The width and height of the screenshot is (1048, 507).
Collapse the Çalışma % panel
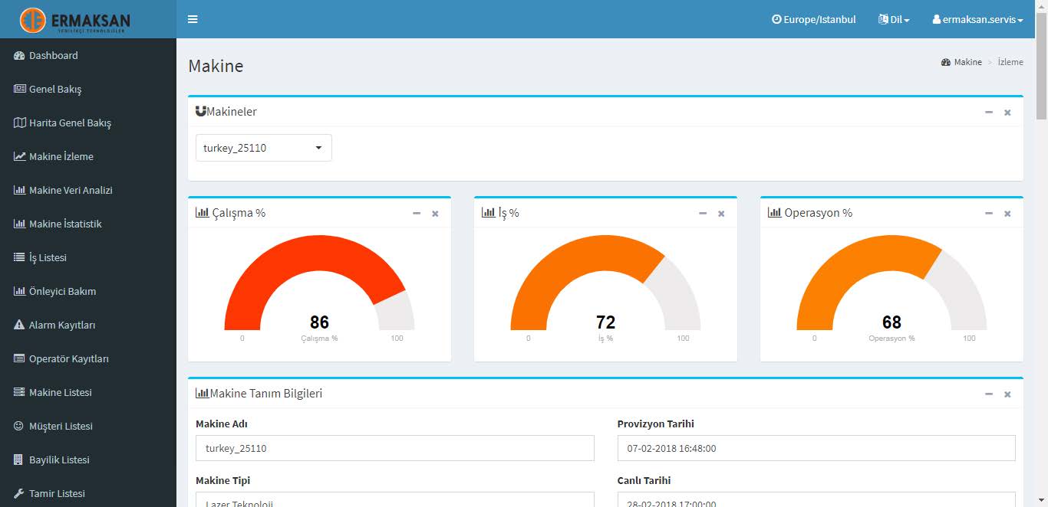pos(417,214)
